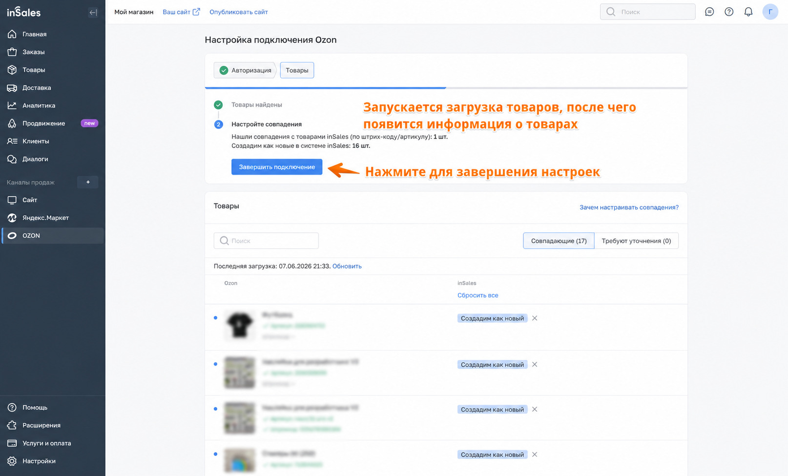The height and width of the screenshot is (476, 788).
Task: Click the new badge next to Продвижение
Action: pyautogui.click(x=89, y=124)
